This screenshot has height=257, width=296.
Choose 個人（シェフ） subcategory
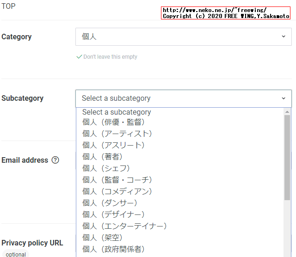(180, 168)
